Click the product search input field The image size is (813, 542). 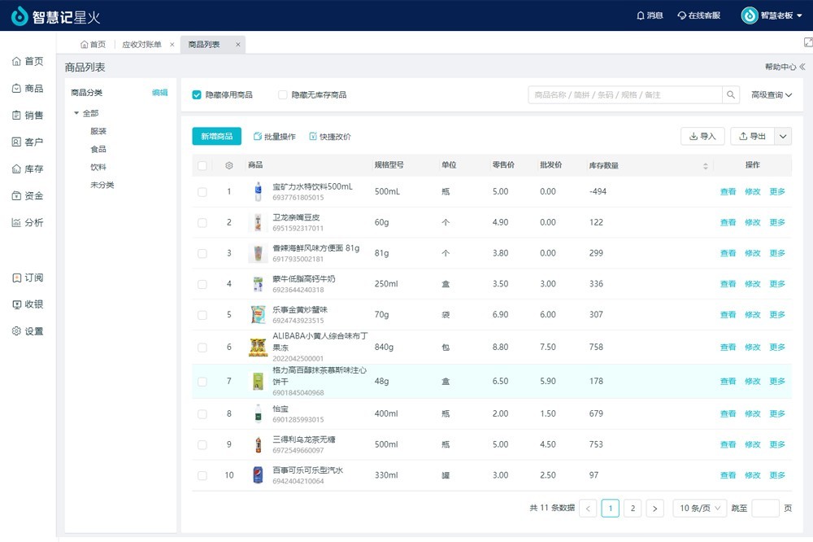624,95
